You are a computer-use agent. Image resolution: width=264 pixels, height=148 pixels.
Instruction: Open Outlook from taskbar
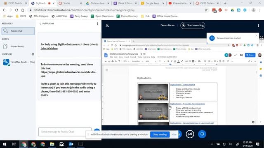point(71,144)
